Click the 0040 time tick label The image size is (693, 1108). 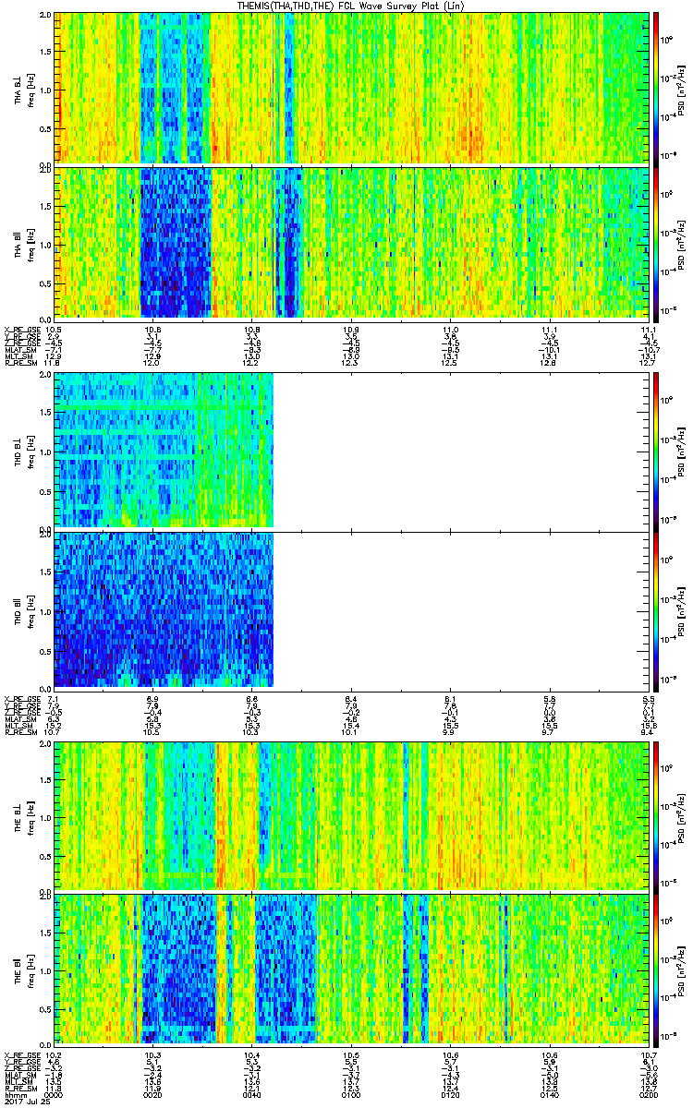tap(251, 1096)
